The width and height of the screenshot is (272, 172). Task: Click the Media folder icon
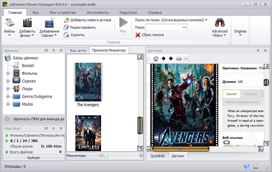[x=16, y=104]
